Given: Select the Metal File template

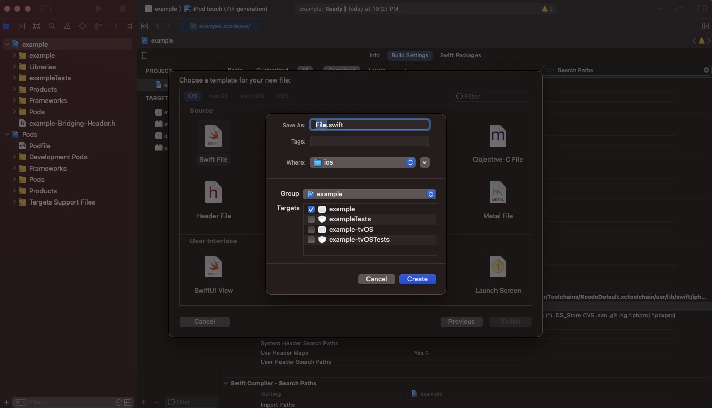Looking at the screenshot, I should (498, 200).
